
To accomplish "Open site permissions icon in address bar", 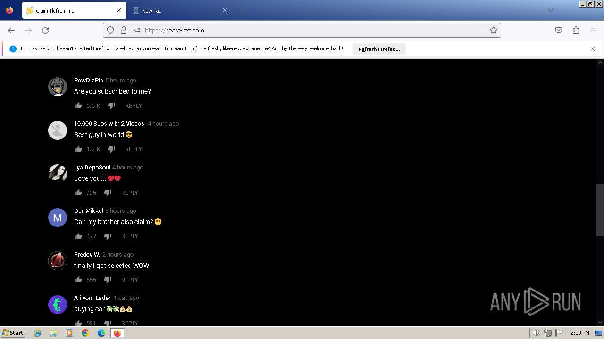I will pos(137,30).
